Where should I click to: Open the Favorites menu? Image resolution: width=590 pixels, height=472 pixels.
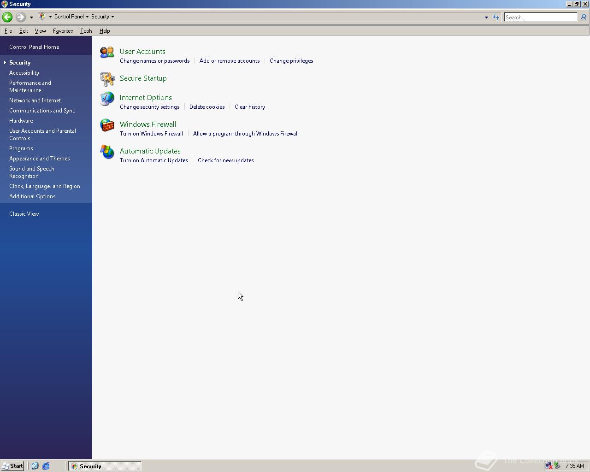pyautogui.click(x=63, y=31)
